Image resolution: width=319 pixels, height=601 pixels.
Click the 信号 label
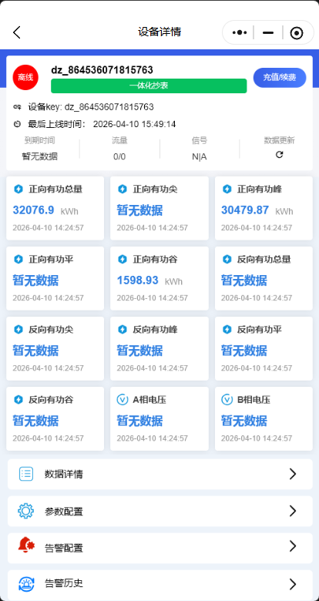tap(200, 140)
